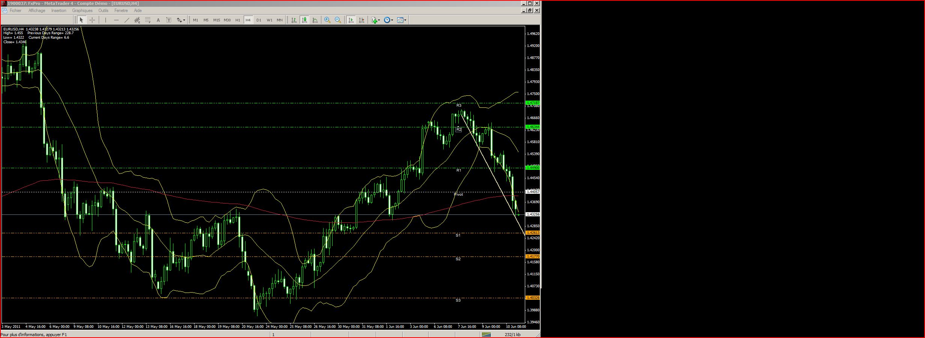
Task: Open the Insertion menu
Action: [x=59, y=11]
